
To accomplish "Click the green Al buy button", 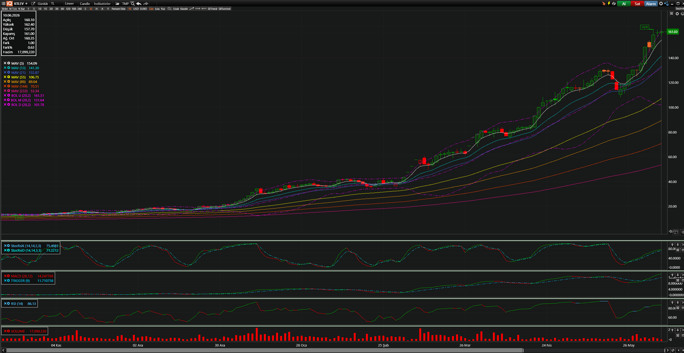I will pos(624,4).
